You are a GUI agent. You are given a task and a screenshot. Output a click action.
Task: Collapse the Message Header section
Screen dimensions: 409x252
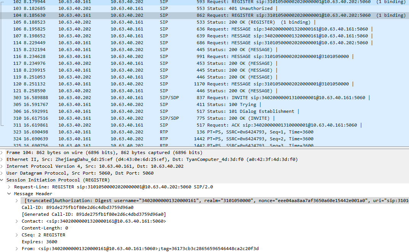coord(8,193)
